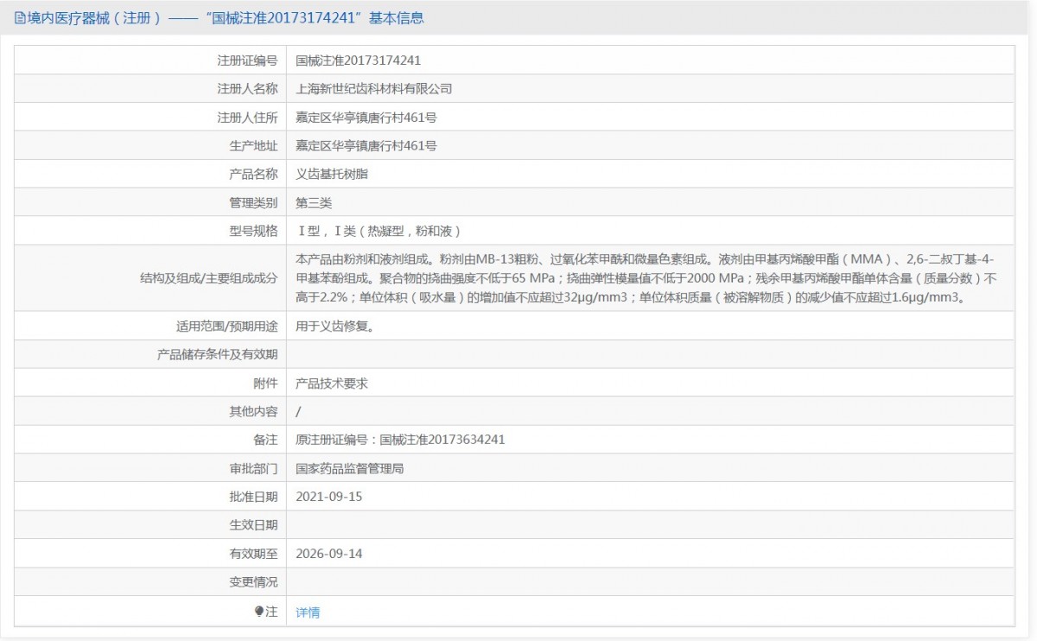Click the 注册人名称 label

coord(246,89)
